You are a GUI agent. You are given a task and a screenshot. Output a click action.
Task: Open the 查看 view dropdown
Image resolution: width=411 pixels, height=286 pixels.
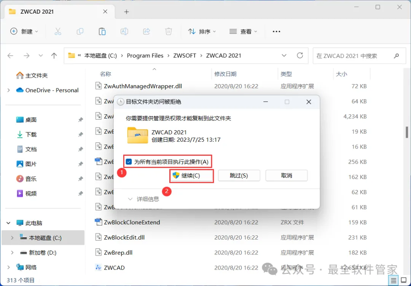point(243,32)
